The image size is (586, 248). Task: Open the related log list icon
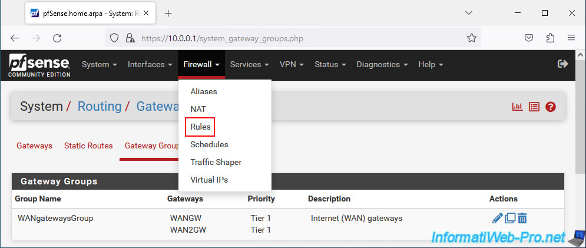click(x=534, y=107)
